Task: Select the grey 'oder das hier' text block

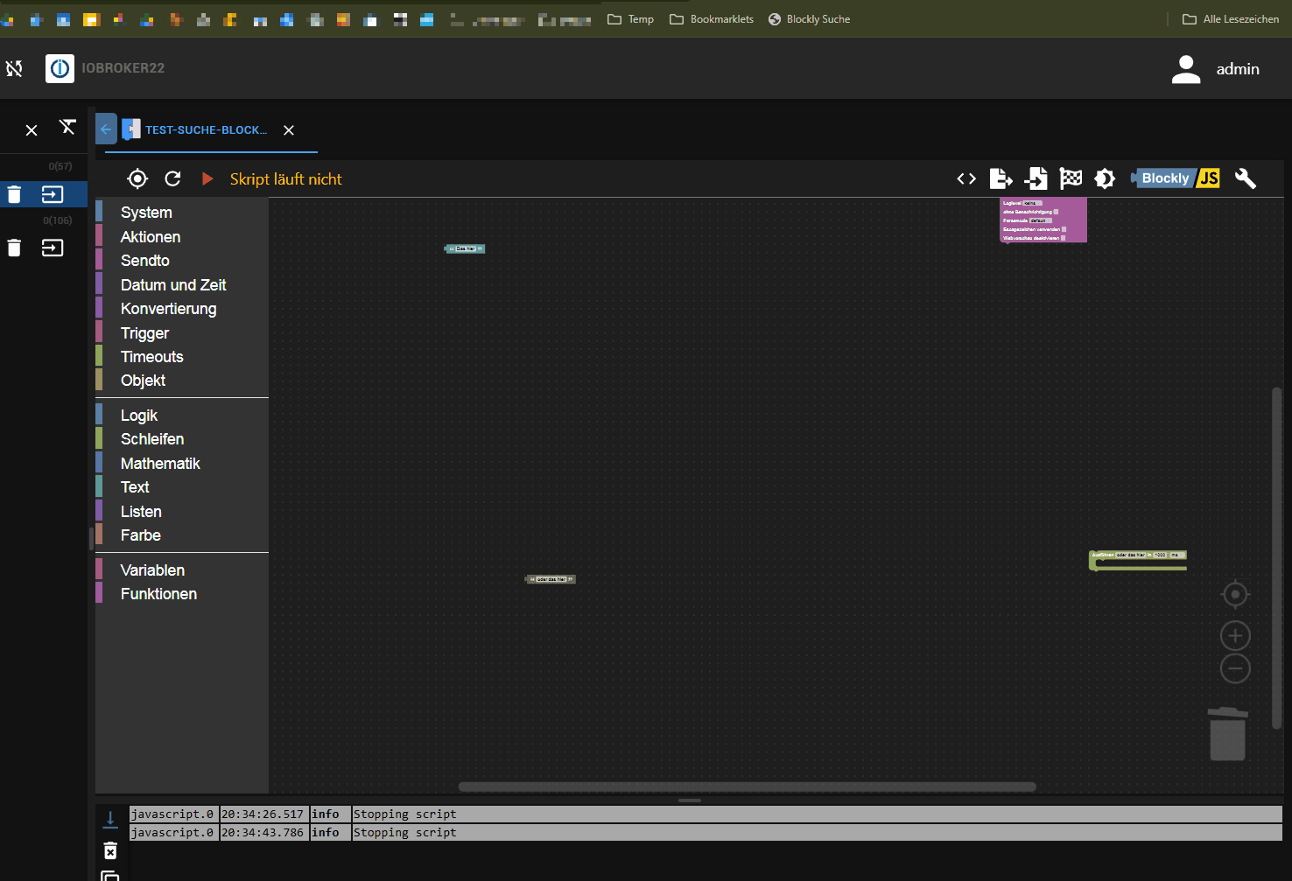Action: coord(551,579)
